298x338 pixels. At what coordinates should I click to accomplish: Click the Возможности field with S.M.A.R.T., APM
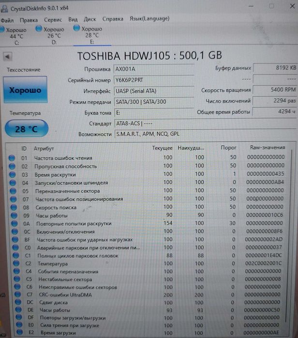(x=205, y=134)
